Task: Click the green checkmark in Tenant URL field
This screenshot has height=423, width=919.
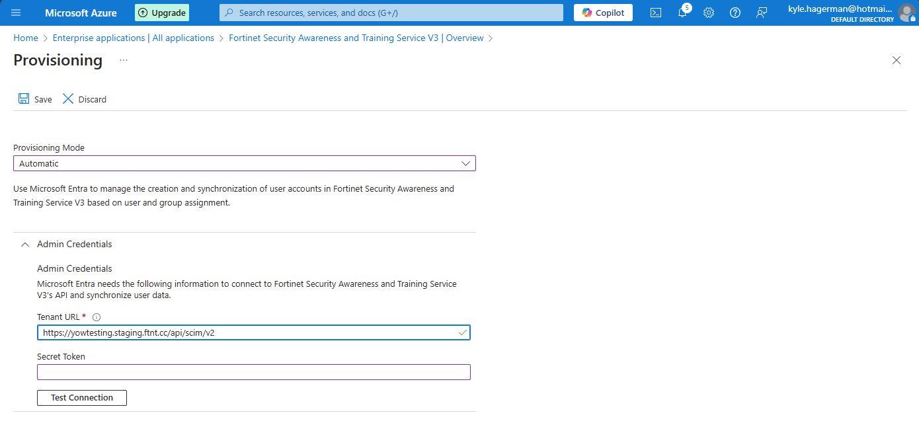Action: (462, 332)
